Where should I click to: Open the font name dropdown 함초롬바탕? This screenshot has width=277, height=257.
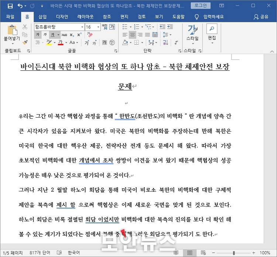pyautogui.click(x=59, y=27)
